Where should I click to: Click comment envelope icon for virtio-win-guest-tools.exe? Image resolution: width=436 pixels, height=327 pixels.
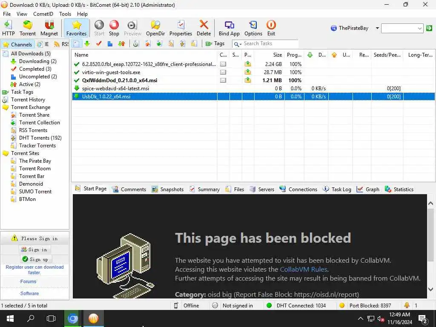(223, 72)
